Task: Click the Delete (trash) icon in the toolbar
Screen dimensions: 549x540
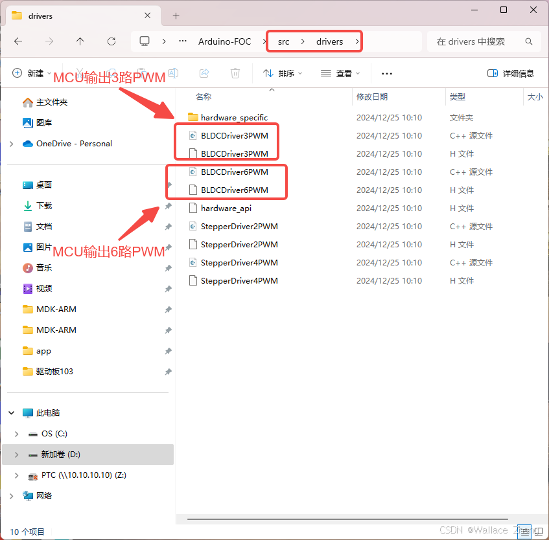Action: tap(234, 73)
